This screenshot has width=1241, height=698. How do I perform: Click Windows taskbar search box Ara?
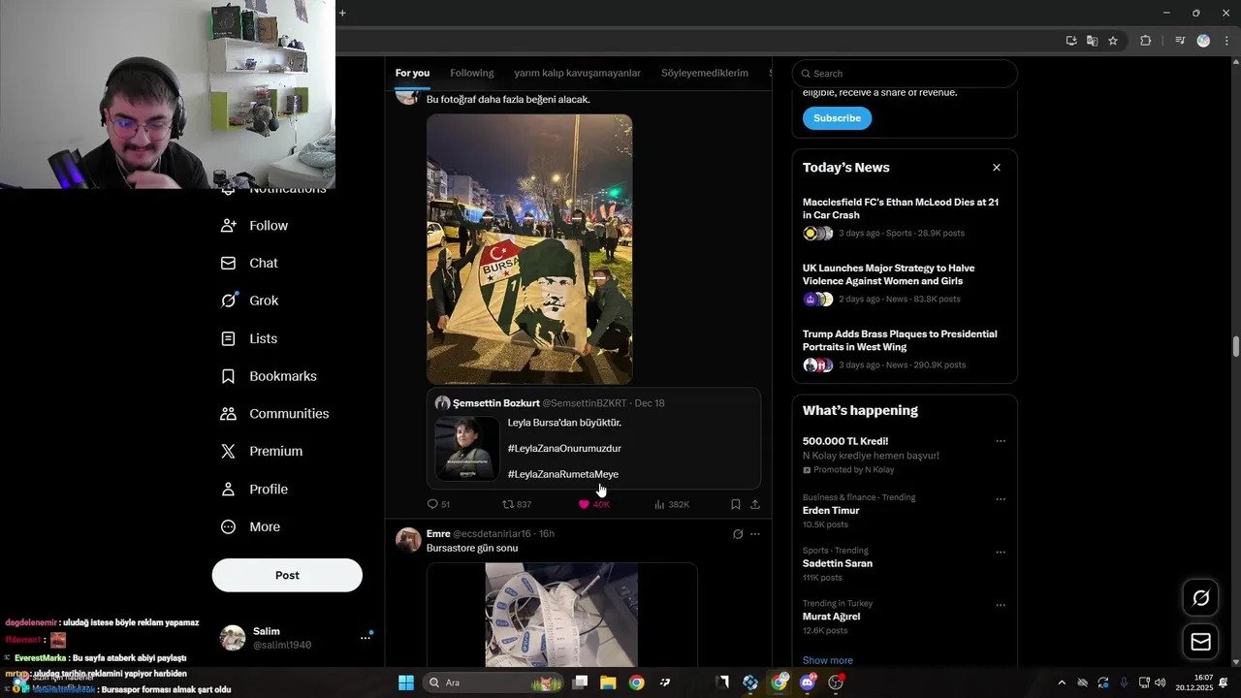[493, 682]
